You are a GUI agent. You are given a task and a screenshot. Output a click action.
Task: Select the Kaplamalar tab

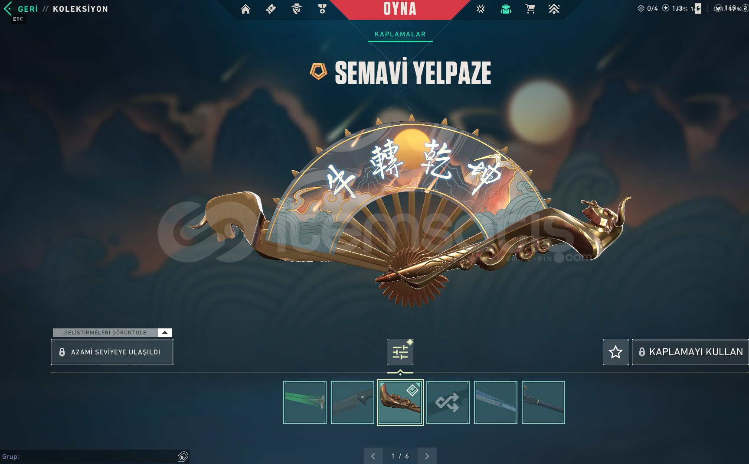click(x=400, y=34)
